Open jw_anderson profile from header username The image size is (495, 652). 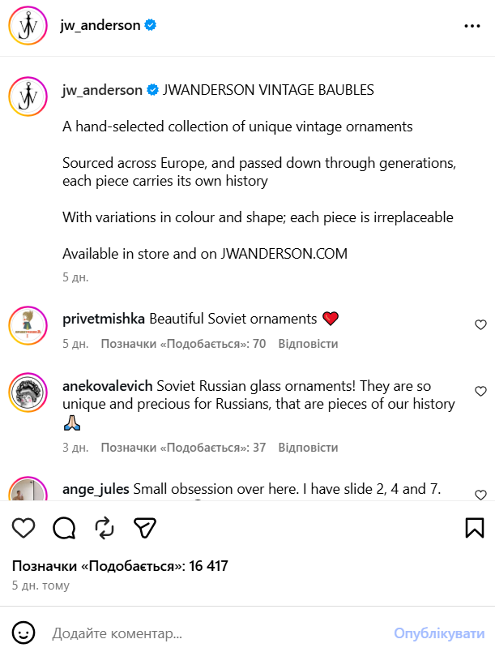click(100, 25)
